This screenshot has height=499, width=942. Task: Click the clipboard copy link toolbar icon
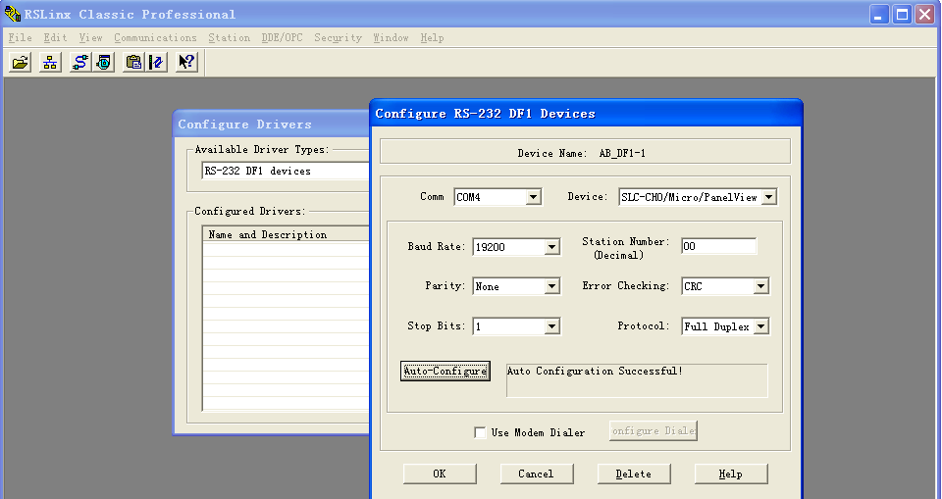click(x=133, y=63)
